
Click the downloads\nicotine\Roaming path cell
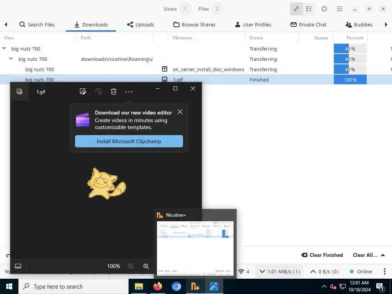coord(116,59)
